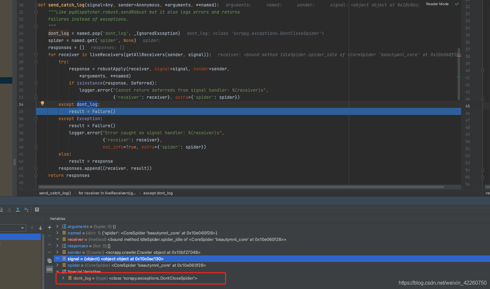
Task: Run to cursor in debugger
Action: (27, 210)
